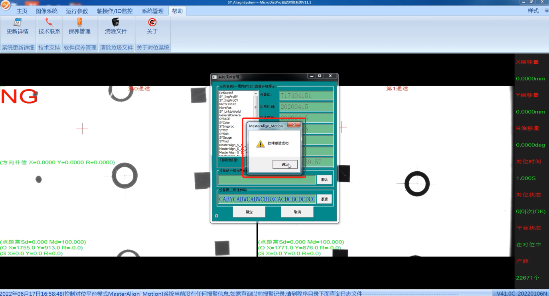This screenshot has height=296, width=549.
Task: Confirm the activation success popup with 确定
Action: coord(285,165)
